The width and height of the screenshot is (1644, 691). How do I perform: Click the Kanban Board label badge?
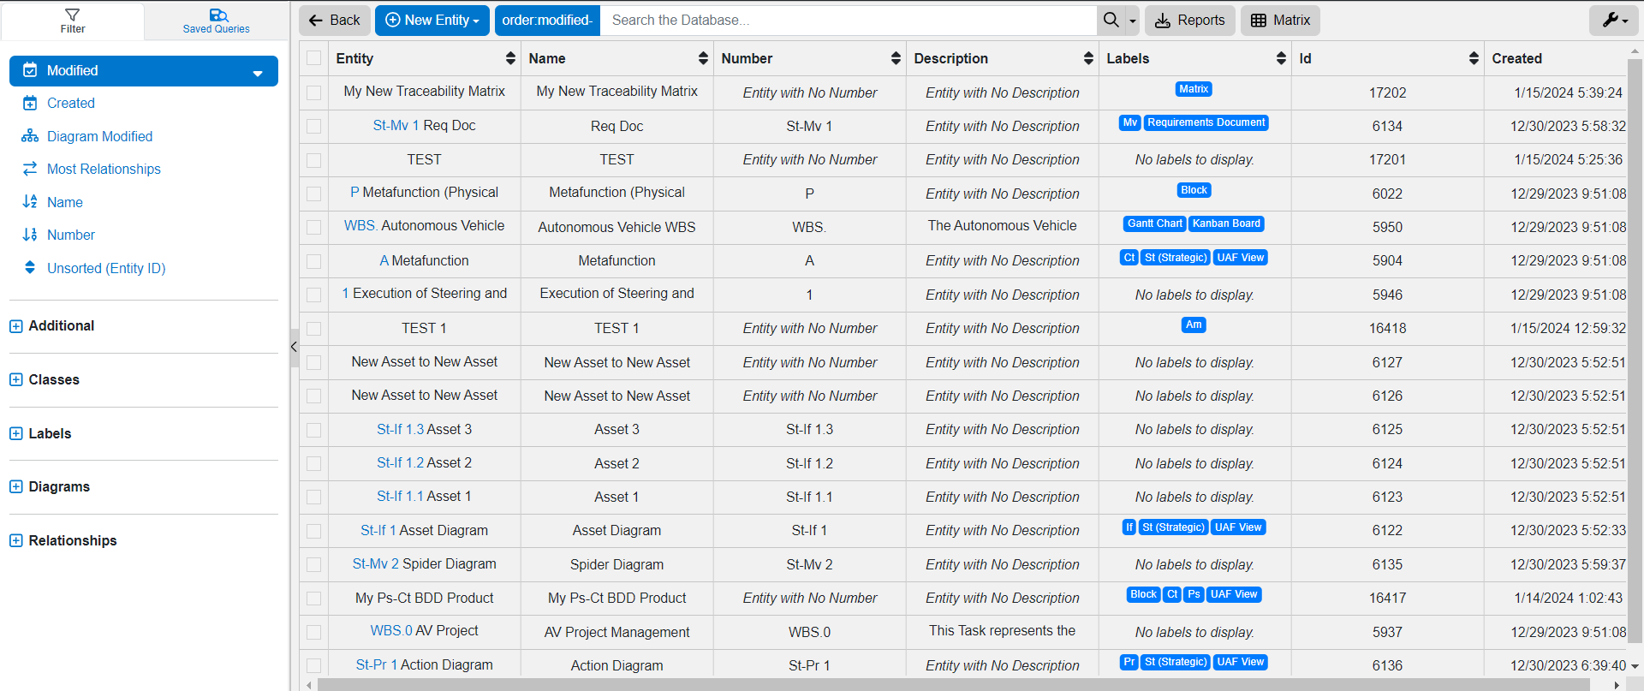1226,223
